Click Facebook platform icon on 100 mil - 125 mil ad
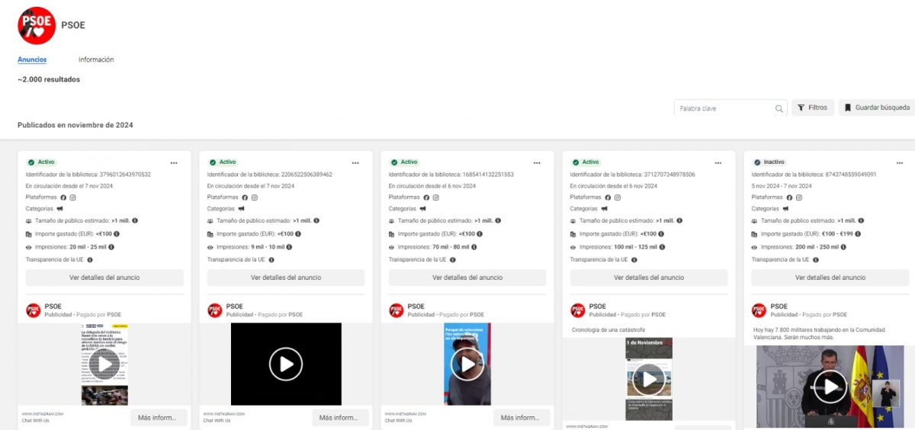 coord(608,197)
